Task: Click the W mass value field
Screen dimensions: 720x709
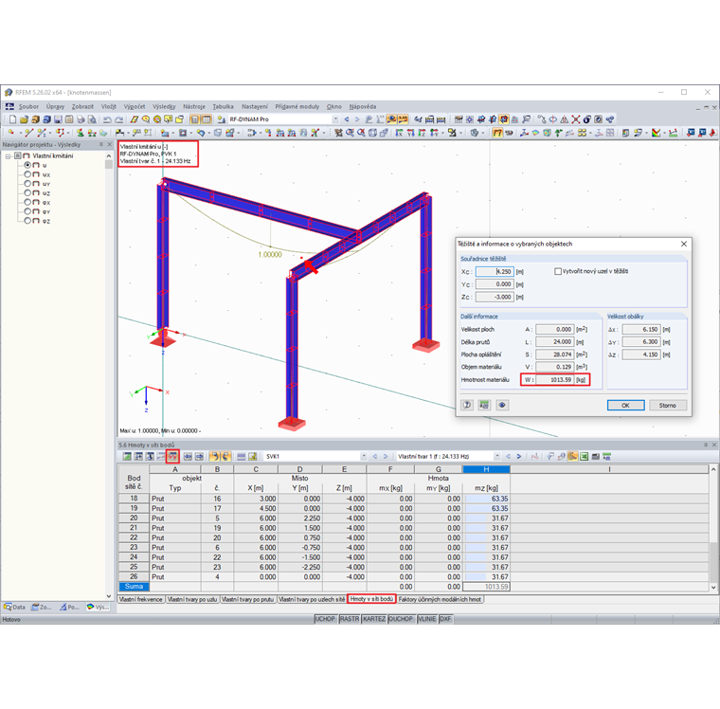Action: click(555, 379)
